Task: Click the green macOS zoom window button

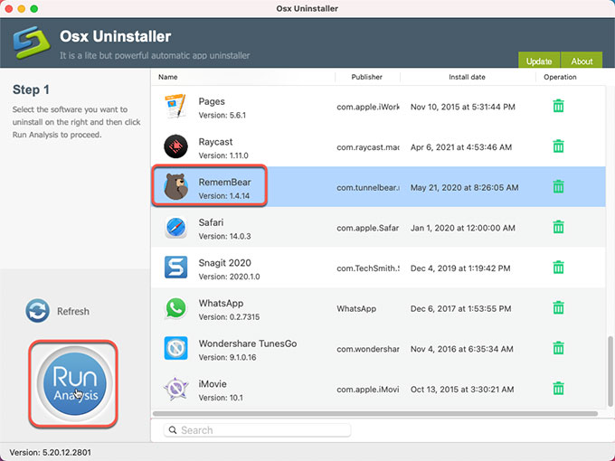Action: (x=34, y=9)
